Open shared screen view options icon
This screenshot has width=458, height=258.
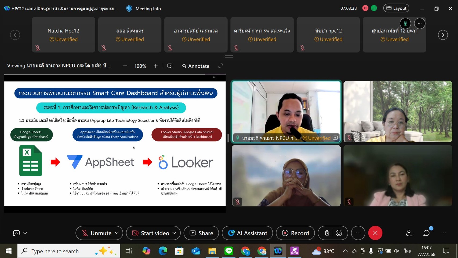(170, 66)
